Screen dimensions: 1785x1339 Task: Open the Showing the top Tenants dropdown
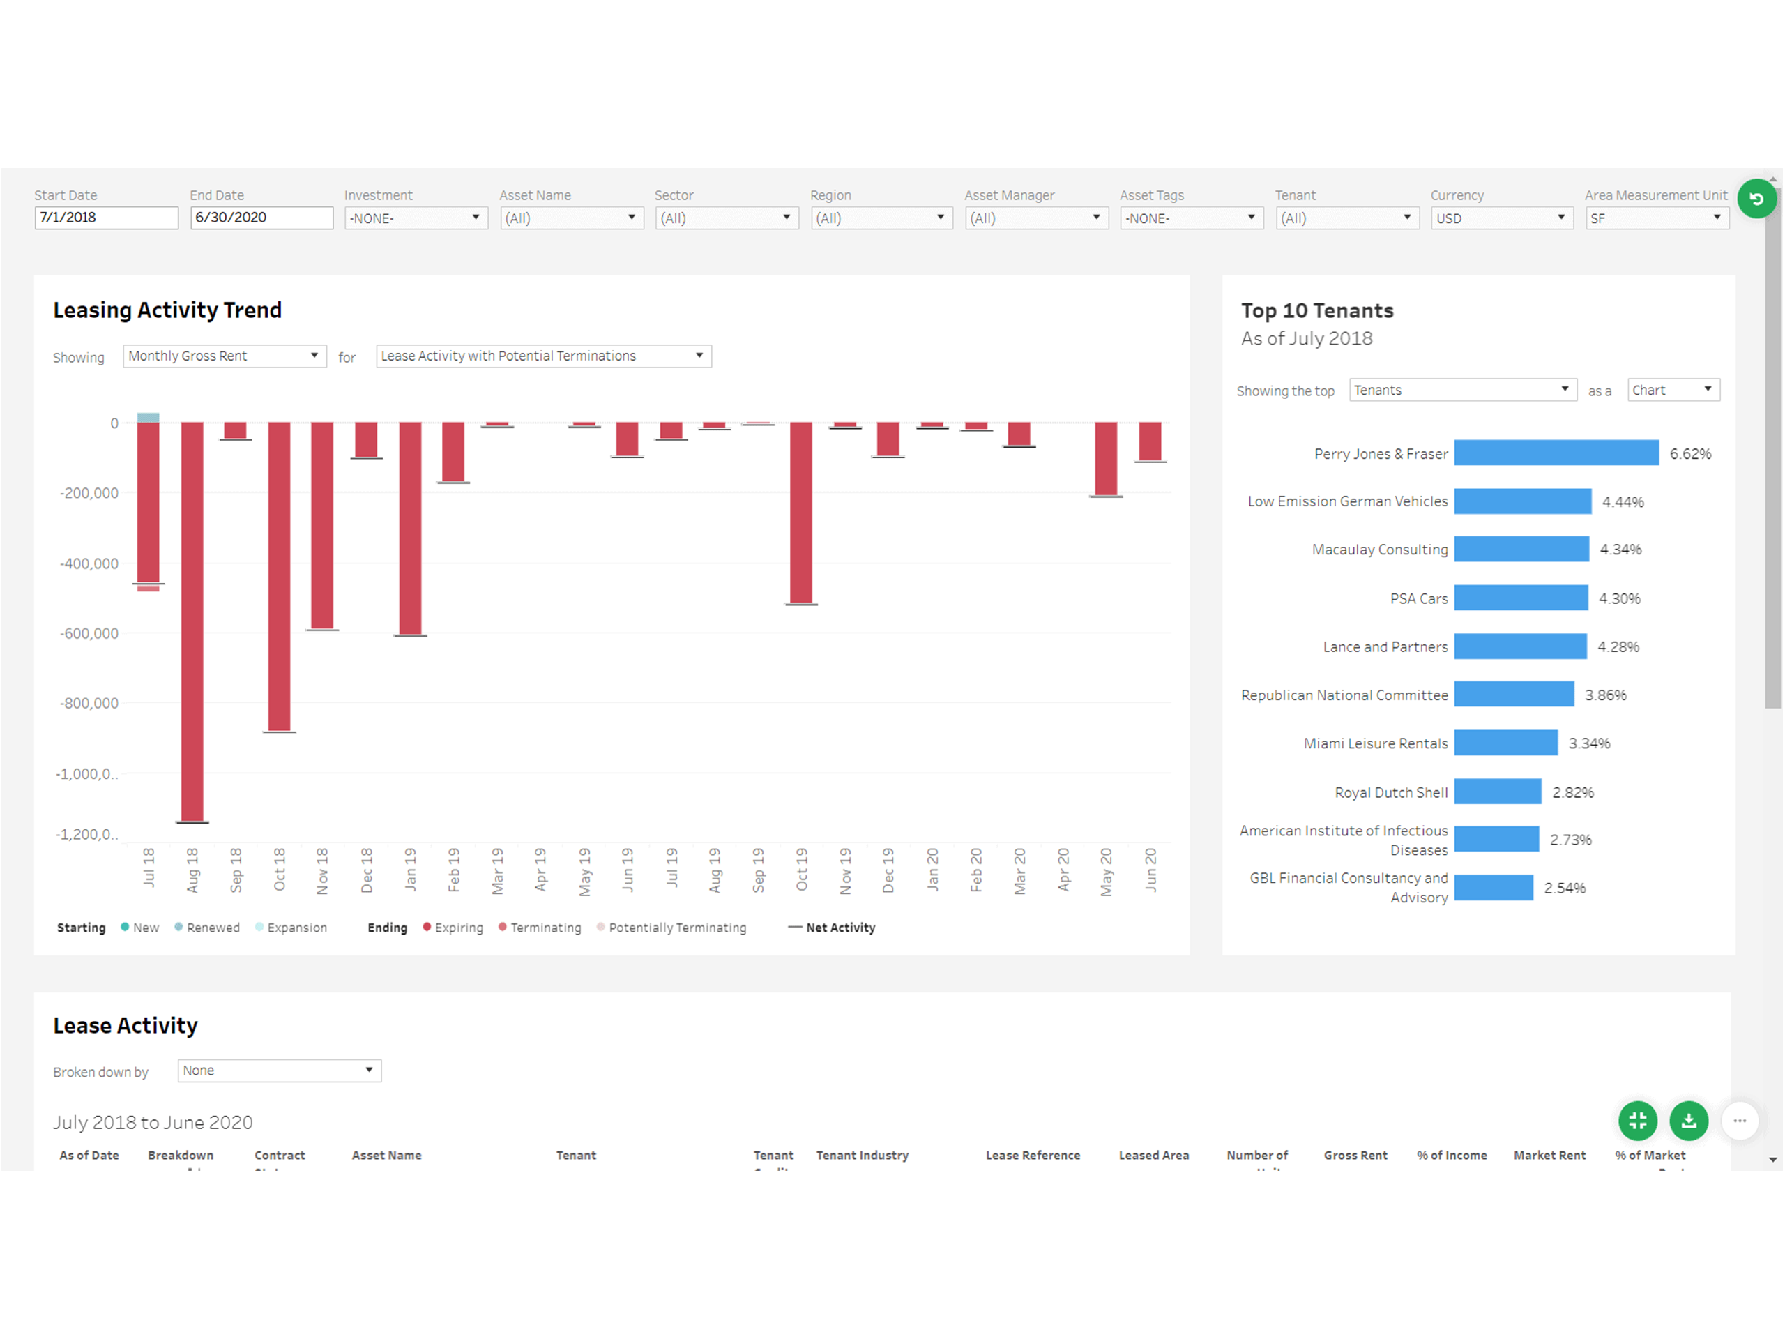tap(1462, 390)
